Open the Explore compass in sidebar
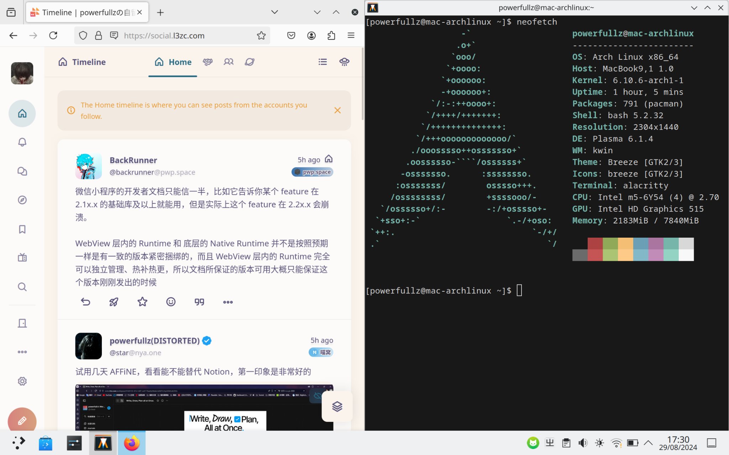This screenshot has height=455, width=729. [22, 200]
